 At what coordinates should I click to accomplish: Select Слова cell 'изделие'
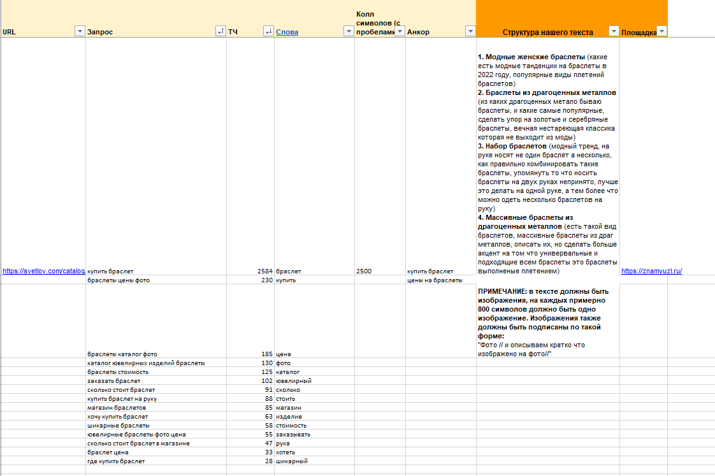(314, 416)
